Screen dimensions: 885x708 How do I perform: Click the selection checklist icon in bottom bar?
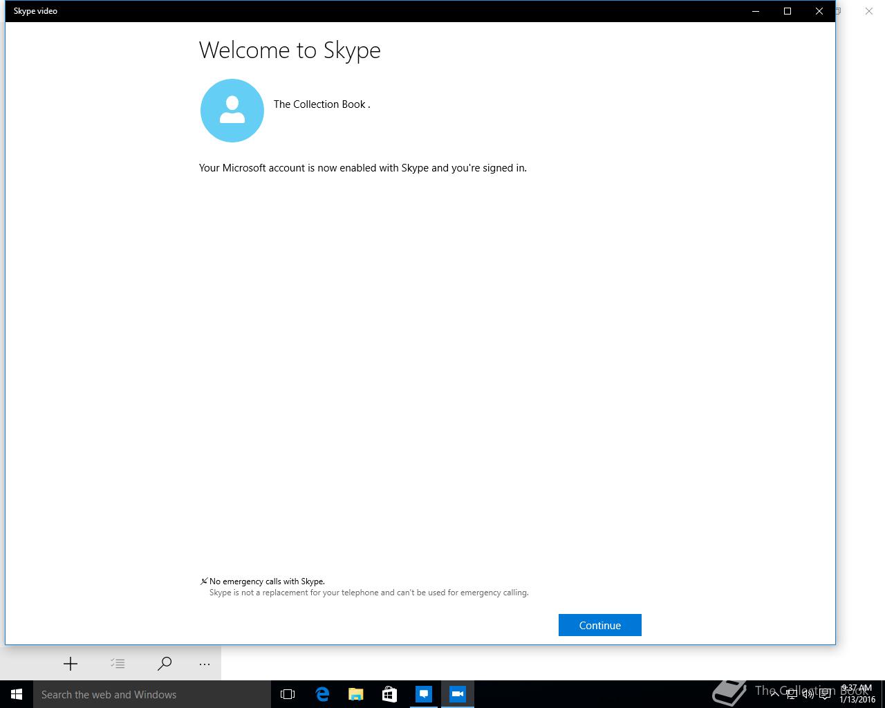pyautogui.click(x=118, y=664)
